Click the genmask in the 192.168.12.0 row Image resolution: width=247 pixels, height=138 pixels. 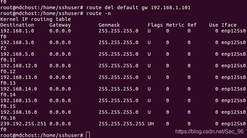point(118,66)
